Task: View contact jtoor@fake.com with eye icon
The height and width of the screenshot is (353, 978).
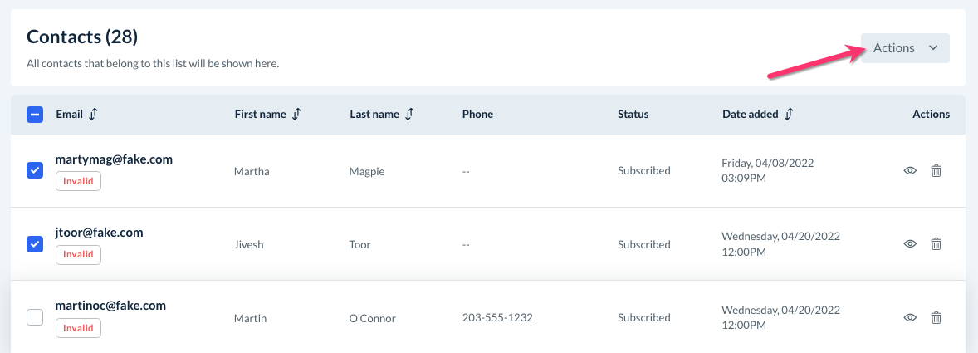Action: [x=910, y=244]
